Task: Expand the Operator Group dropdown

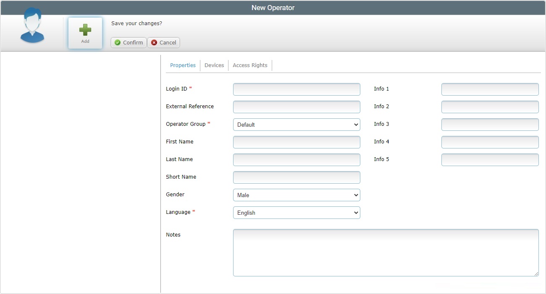Action: pos(297,125)
